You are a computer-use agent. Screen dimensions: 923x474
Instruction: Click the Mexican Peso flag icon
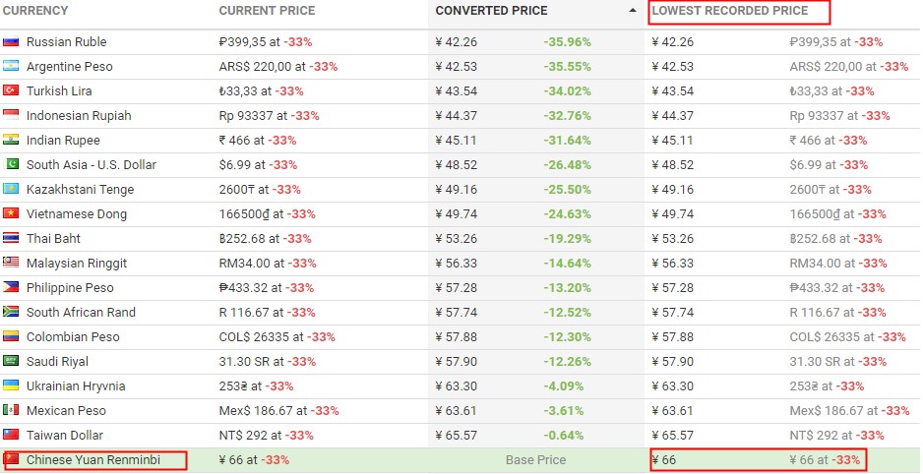11,411
